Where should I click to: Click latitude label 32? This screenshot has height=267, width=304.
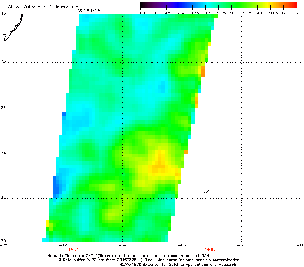click(x=3, y=198)
